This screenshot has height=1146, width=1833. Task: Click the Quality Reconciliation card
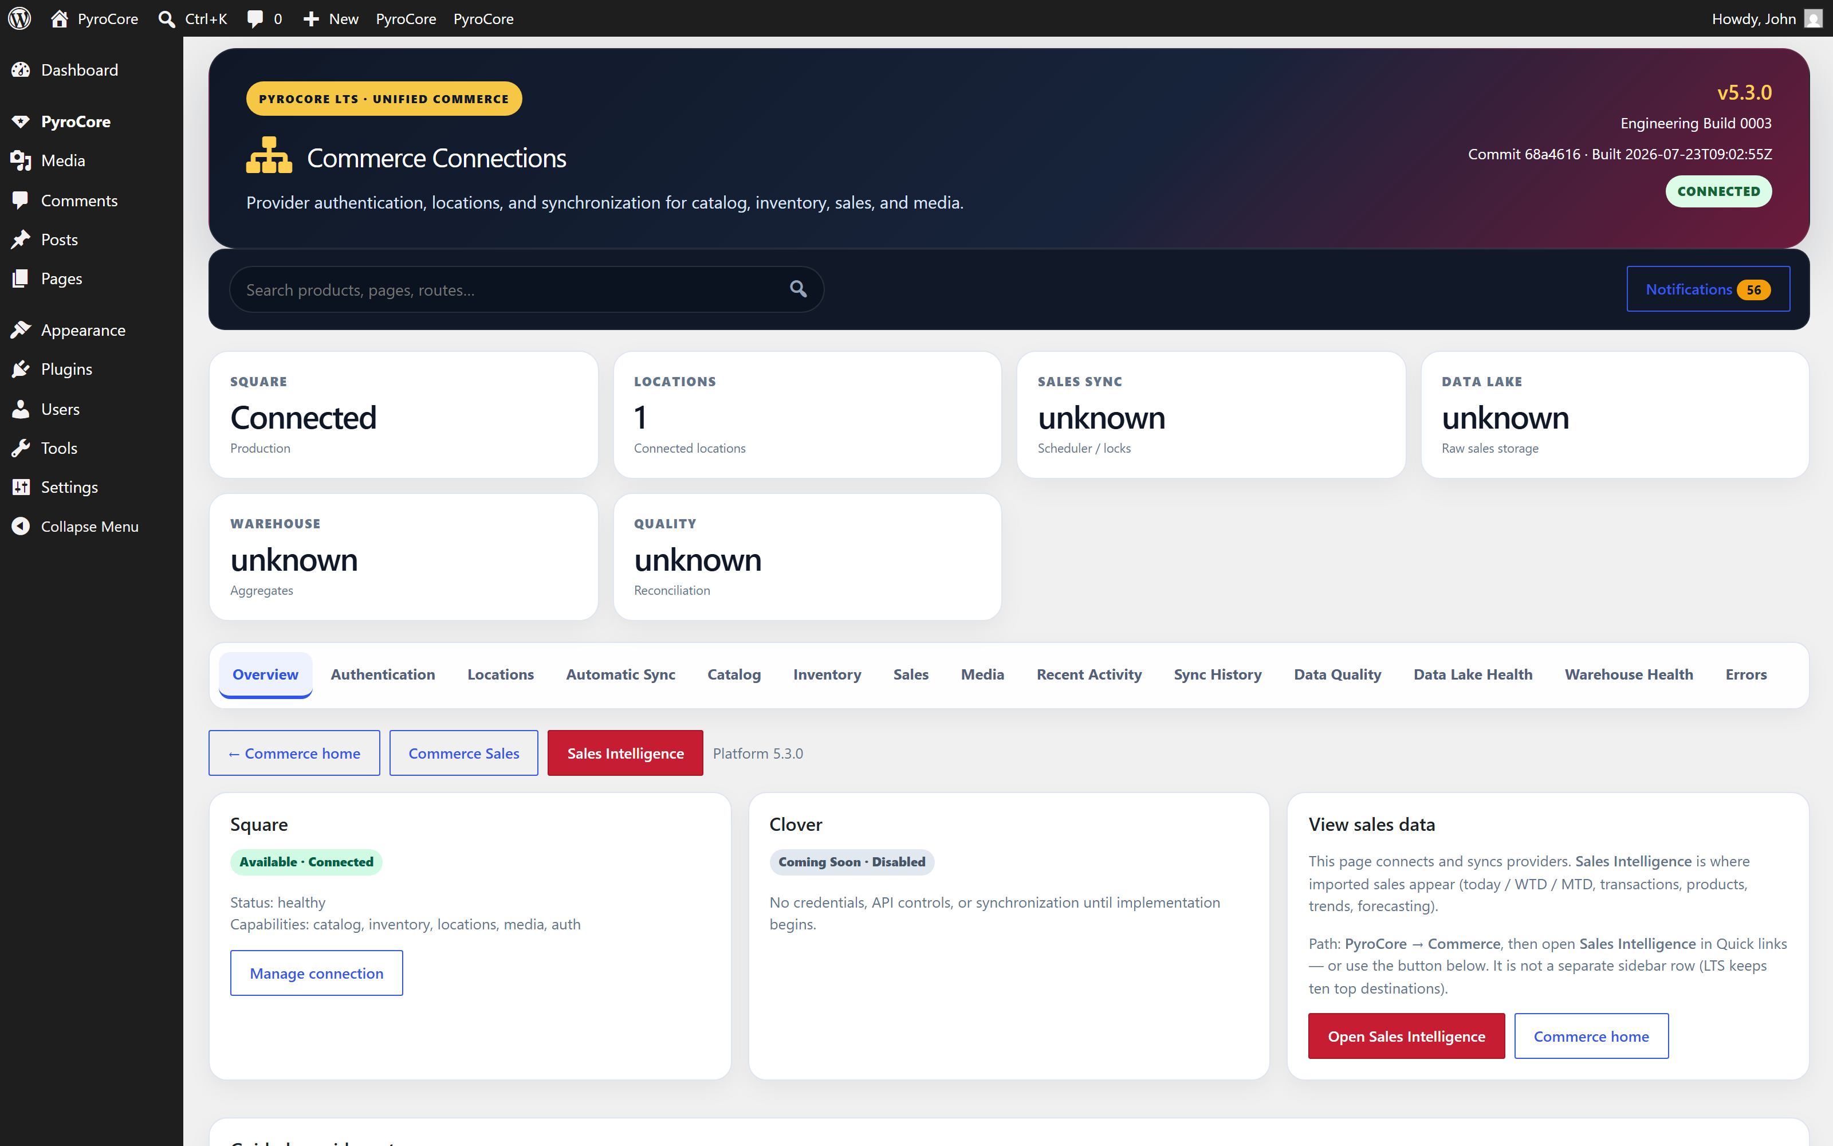(808, 557)
